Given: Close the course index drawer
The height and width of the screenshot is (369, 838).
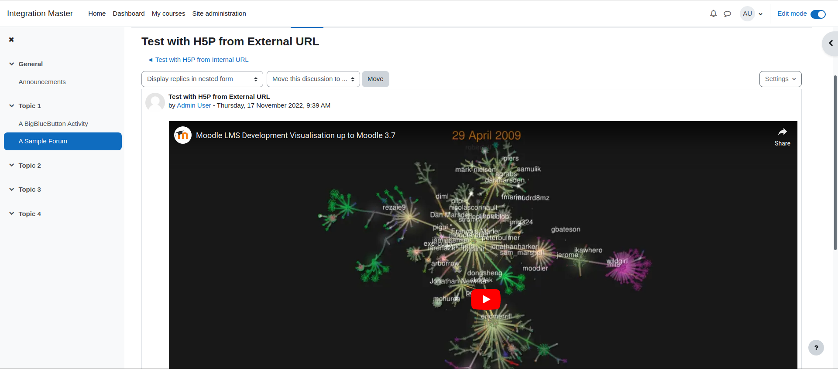Looking at the screenshot, I should pyautogui.click(x=11, y=40).
